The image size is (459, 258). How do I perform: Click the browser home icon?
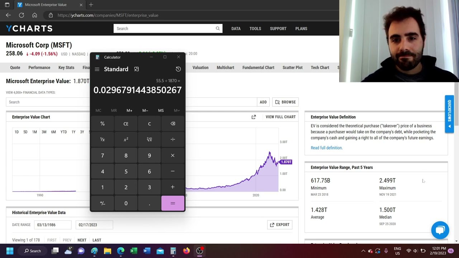pyautogui.click(x=34, y=15)
